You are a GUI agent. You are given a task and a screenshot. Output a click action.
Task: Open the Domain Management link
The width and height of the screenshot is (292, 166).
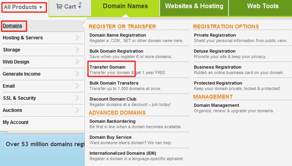[x=216, y=105]
